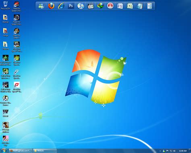The image size is (191, 153).
Task: Select the Backup folder on desktop
Action: coord(5,19)
